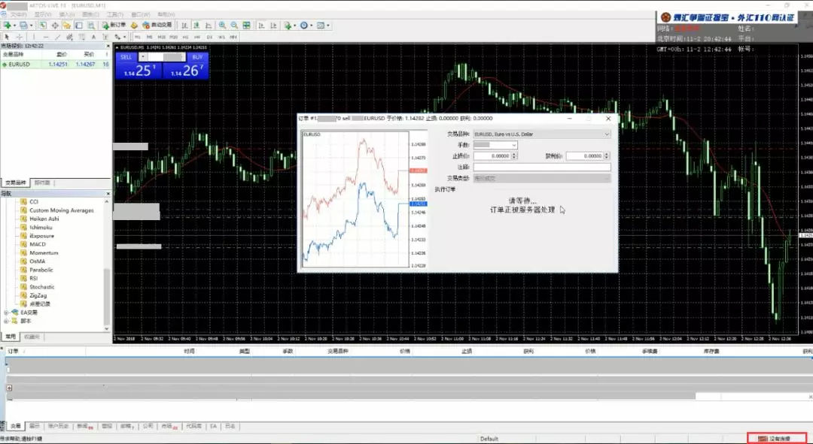Image resolution: width=813 pixels, height=444 pixels.
Task: Click the zoom out magnifier icon
Action: (234, 25)
